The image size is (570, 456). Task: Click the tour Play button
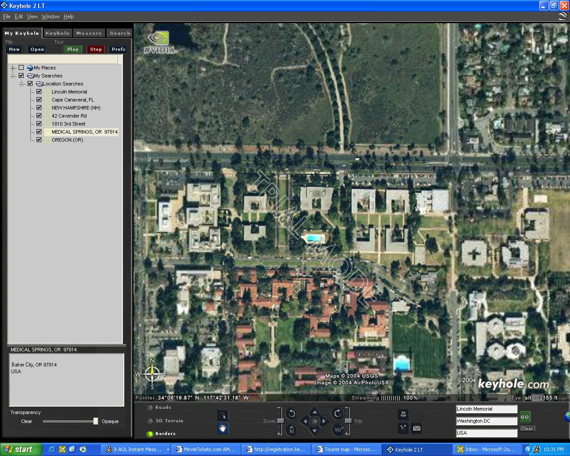point(73,49)
